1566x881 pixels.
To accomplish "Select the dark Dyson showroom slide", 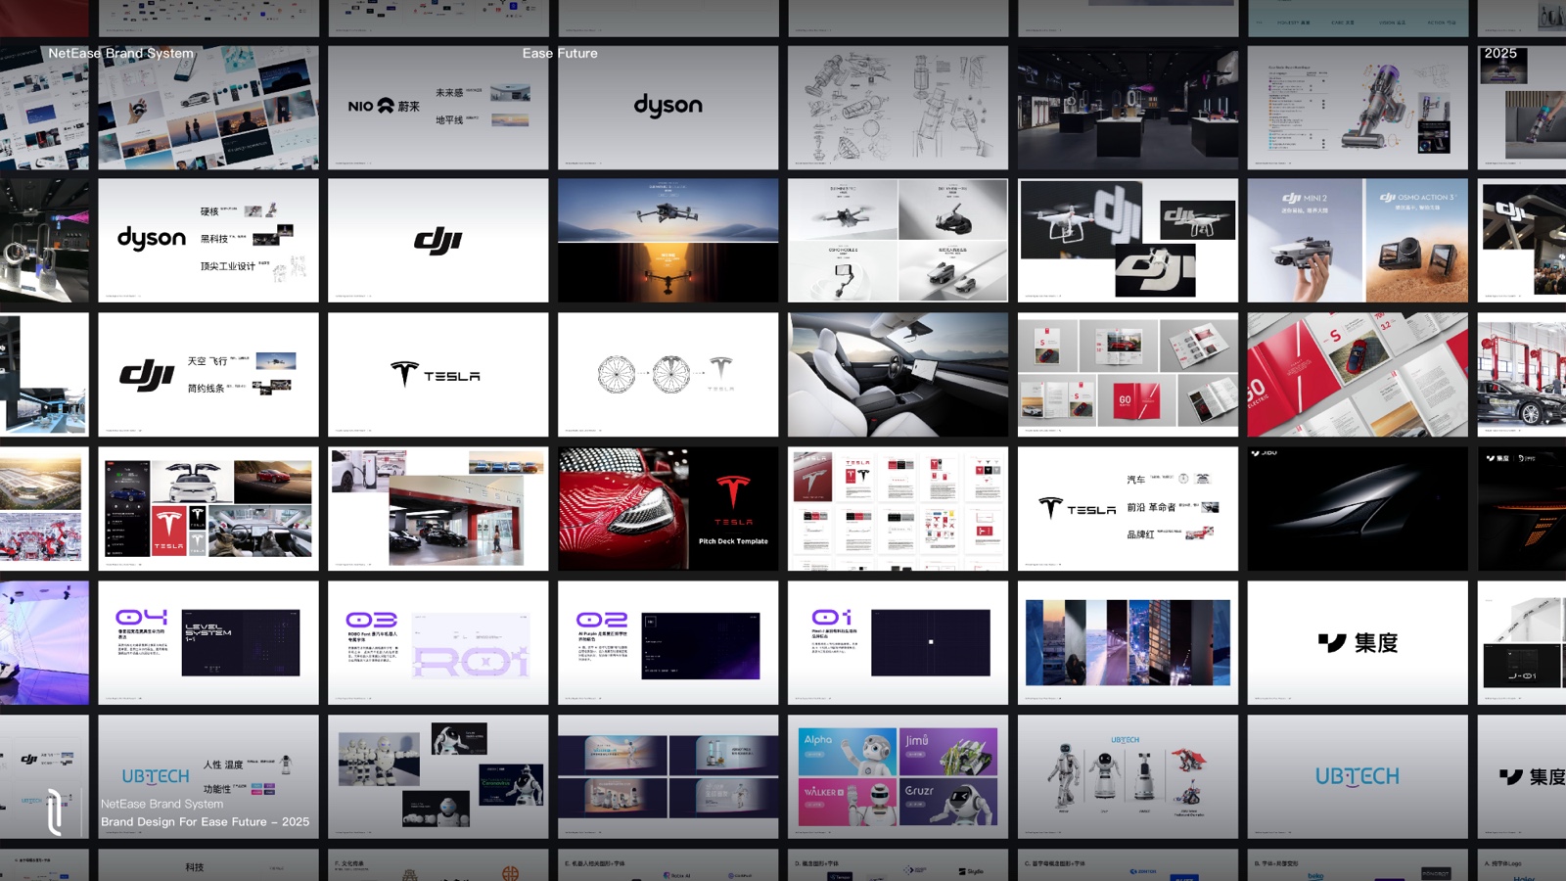I will pyautogui.click(x=1128, y=108).
